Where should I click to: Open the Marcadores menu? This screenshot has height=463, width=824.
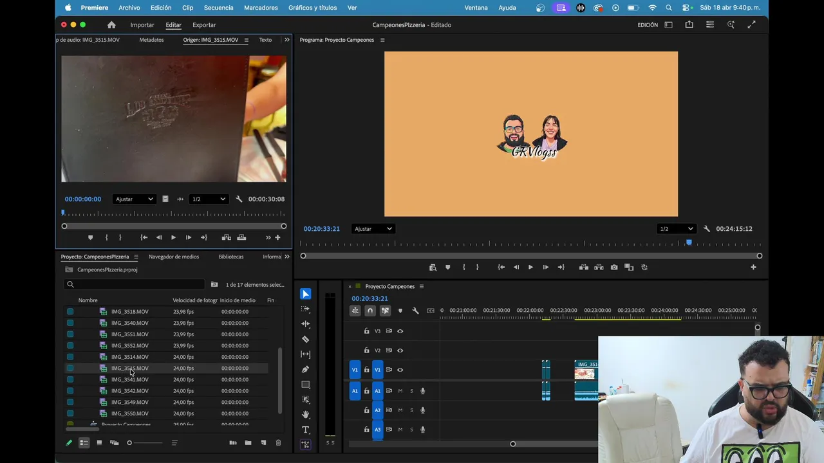click(x=261, y=8)
